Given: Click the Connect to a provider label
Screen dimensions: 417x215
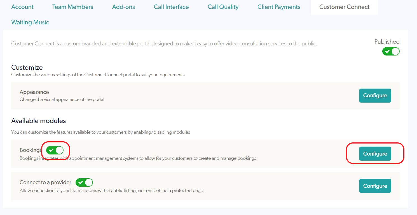Looking at the screenshot, I should 45,182.
